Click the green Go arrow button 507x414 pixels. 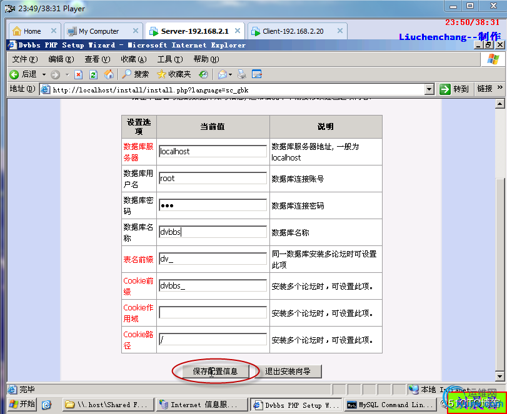pos(445,89)
